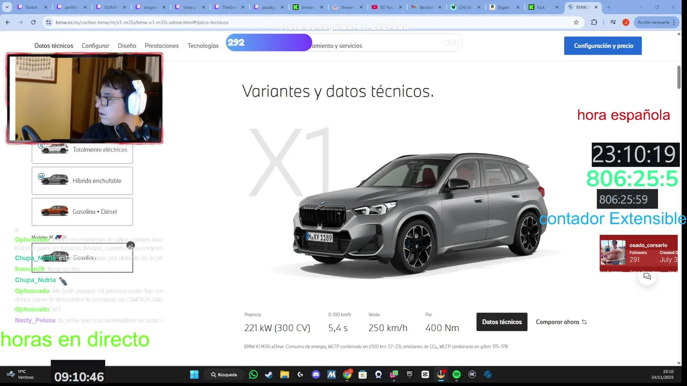Click the 250 km/h top speed value
Screen dimensions: 687x386
(388, 328)
